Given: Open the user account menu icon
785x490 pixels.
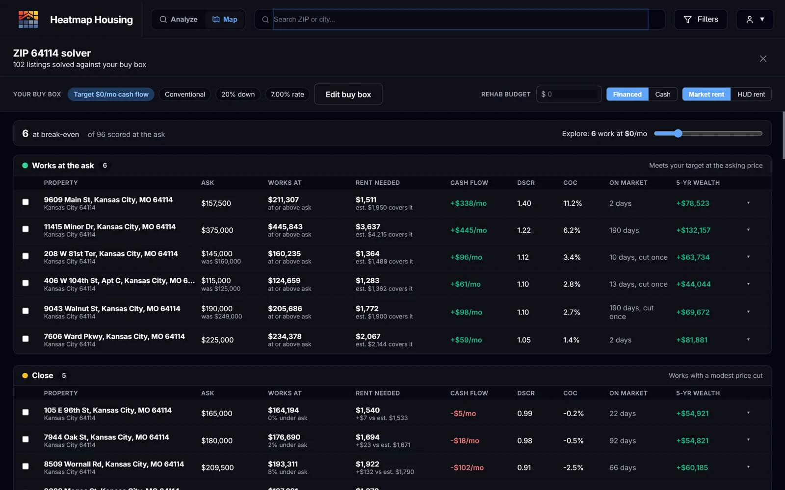Looking at the screenshot, I should point(755,20).
